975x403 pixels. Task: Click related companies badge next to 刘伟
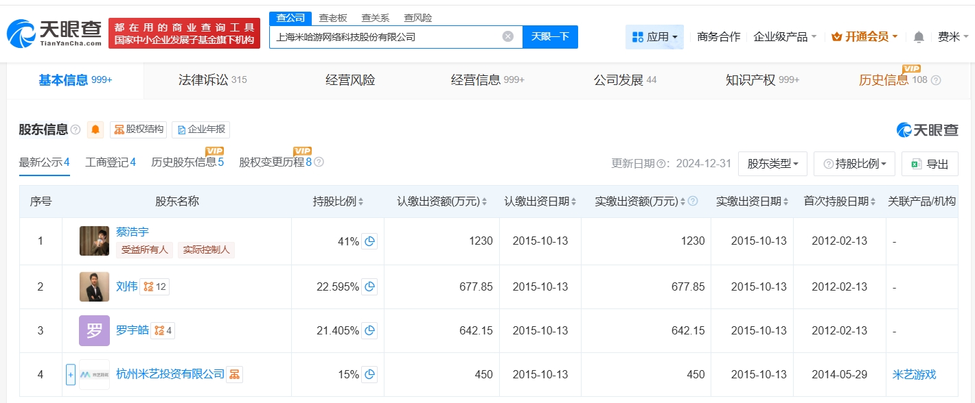154,286
